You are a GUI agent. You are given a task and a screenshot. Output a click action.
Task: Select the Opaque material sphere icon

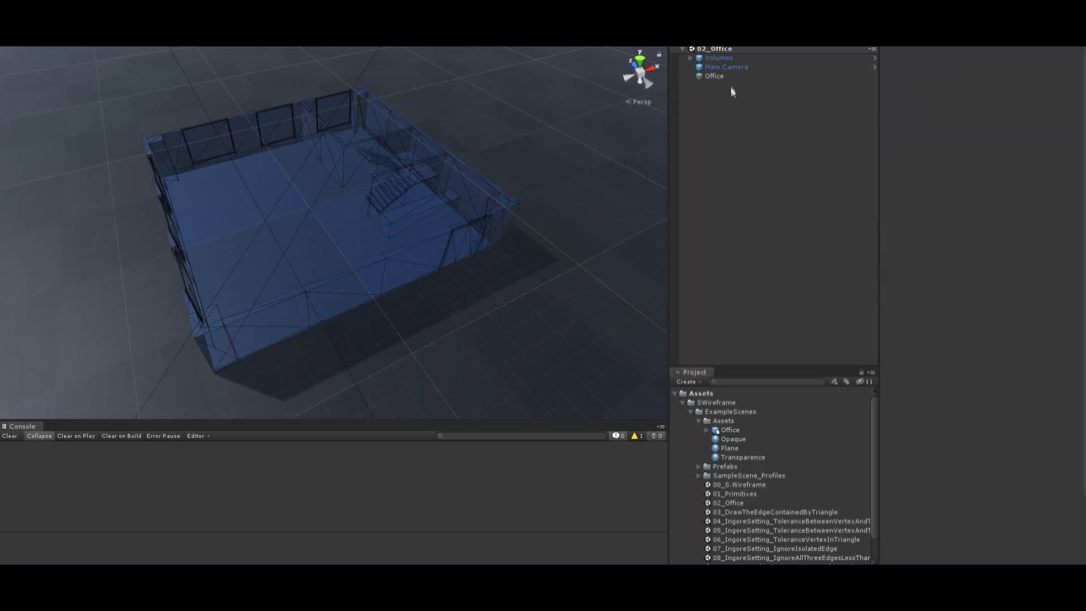click(715, 439)
